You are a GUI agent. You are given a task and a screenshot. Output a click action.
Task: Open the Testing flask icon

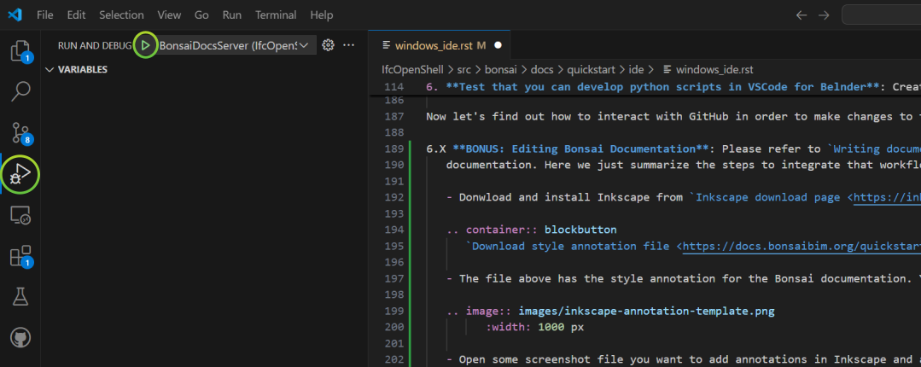pos(20,297)
